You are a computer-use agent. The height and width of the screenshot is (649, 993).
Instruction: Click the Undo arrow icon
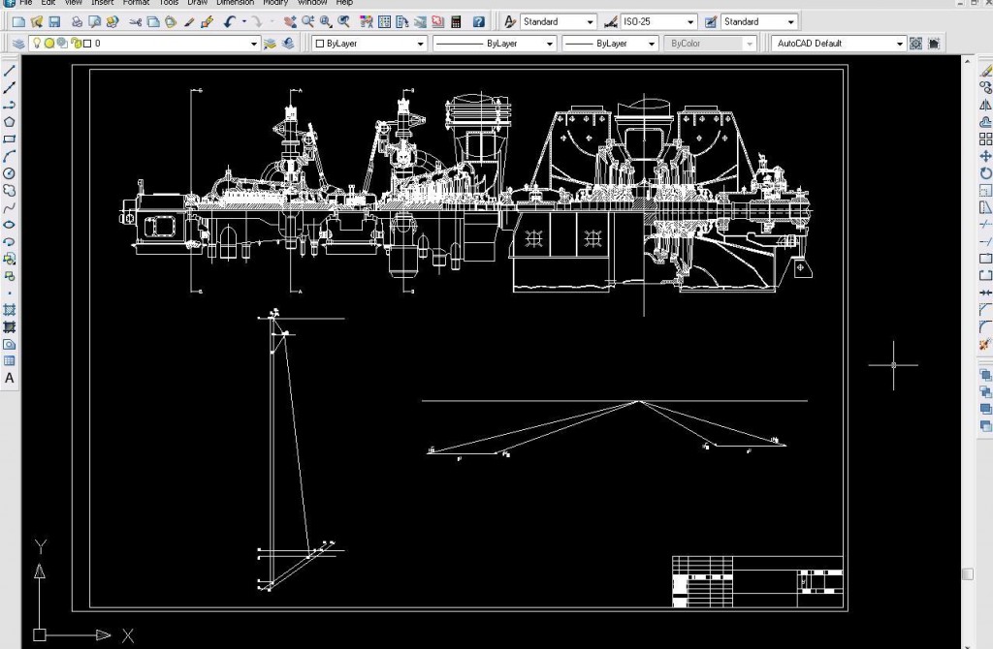[229, 22]
